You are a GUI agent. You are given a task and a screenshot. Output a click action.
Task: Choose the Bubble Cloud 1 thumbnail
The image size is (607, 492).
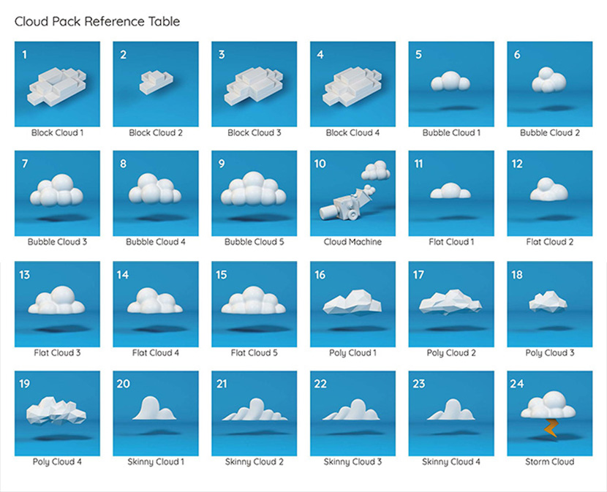pyautogui.click(x=451, y=84)
